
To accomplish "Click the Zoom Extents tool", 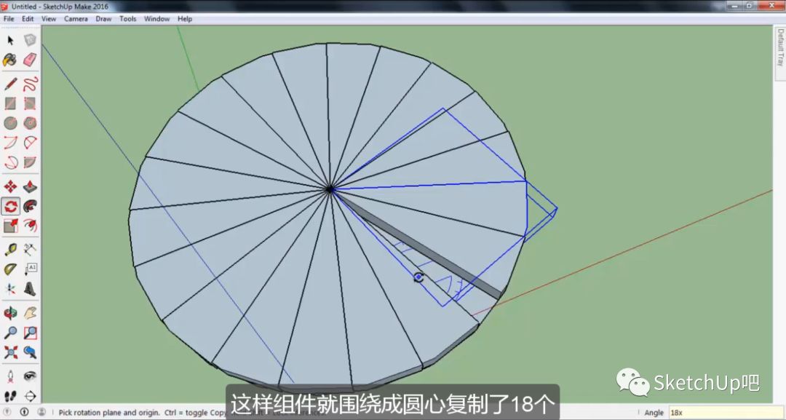I will pos(10,352).
